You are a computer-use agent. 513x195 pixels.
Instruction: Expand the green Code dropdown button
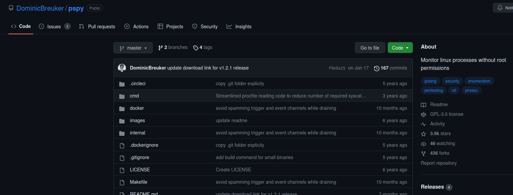pyautogui.click(x=400, y=48)
